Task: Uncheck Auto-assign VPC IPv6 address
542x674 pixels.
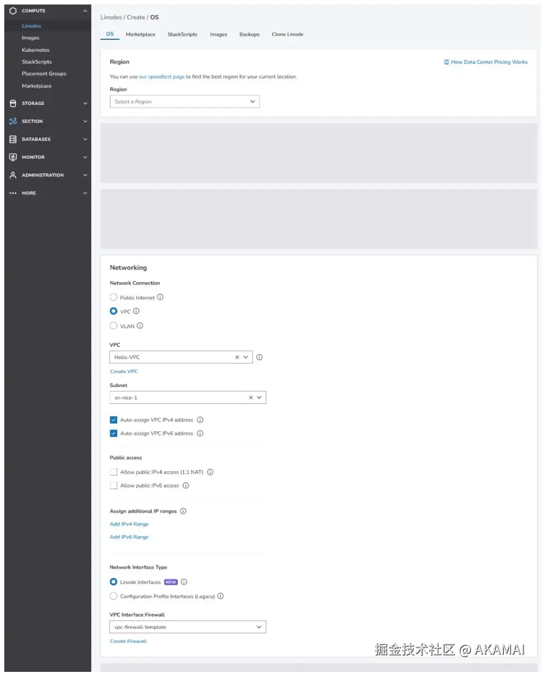Action: (x=113, y=433)
